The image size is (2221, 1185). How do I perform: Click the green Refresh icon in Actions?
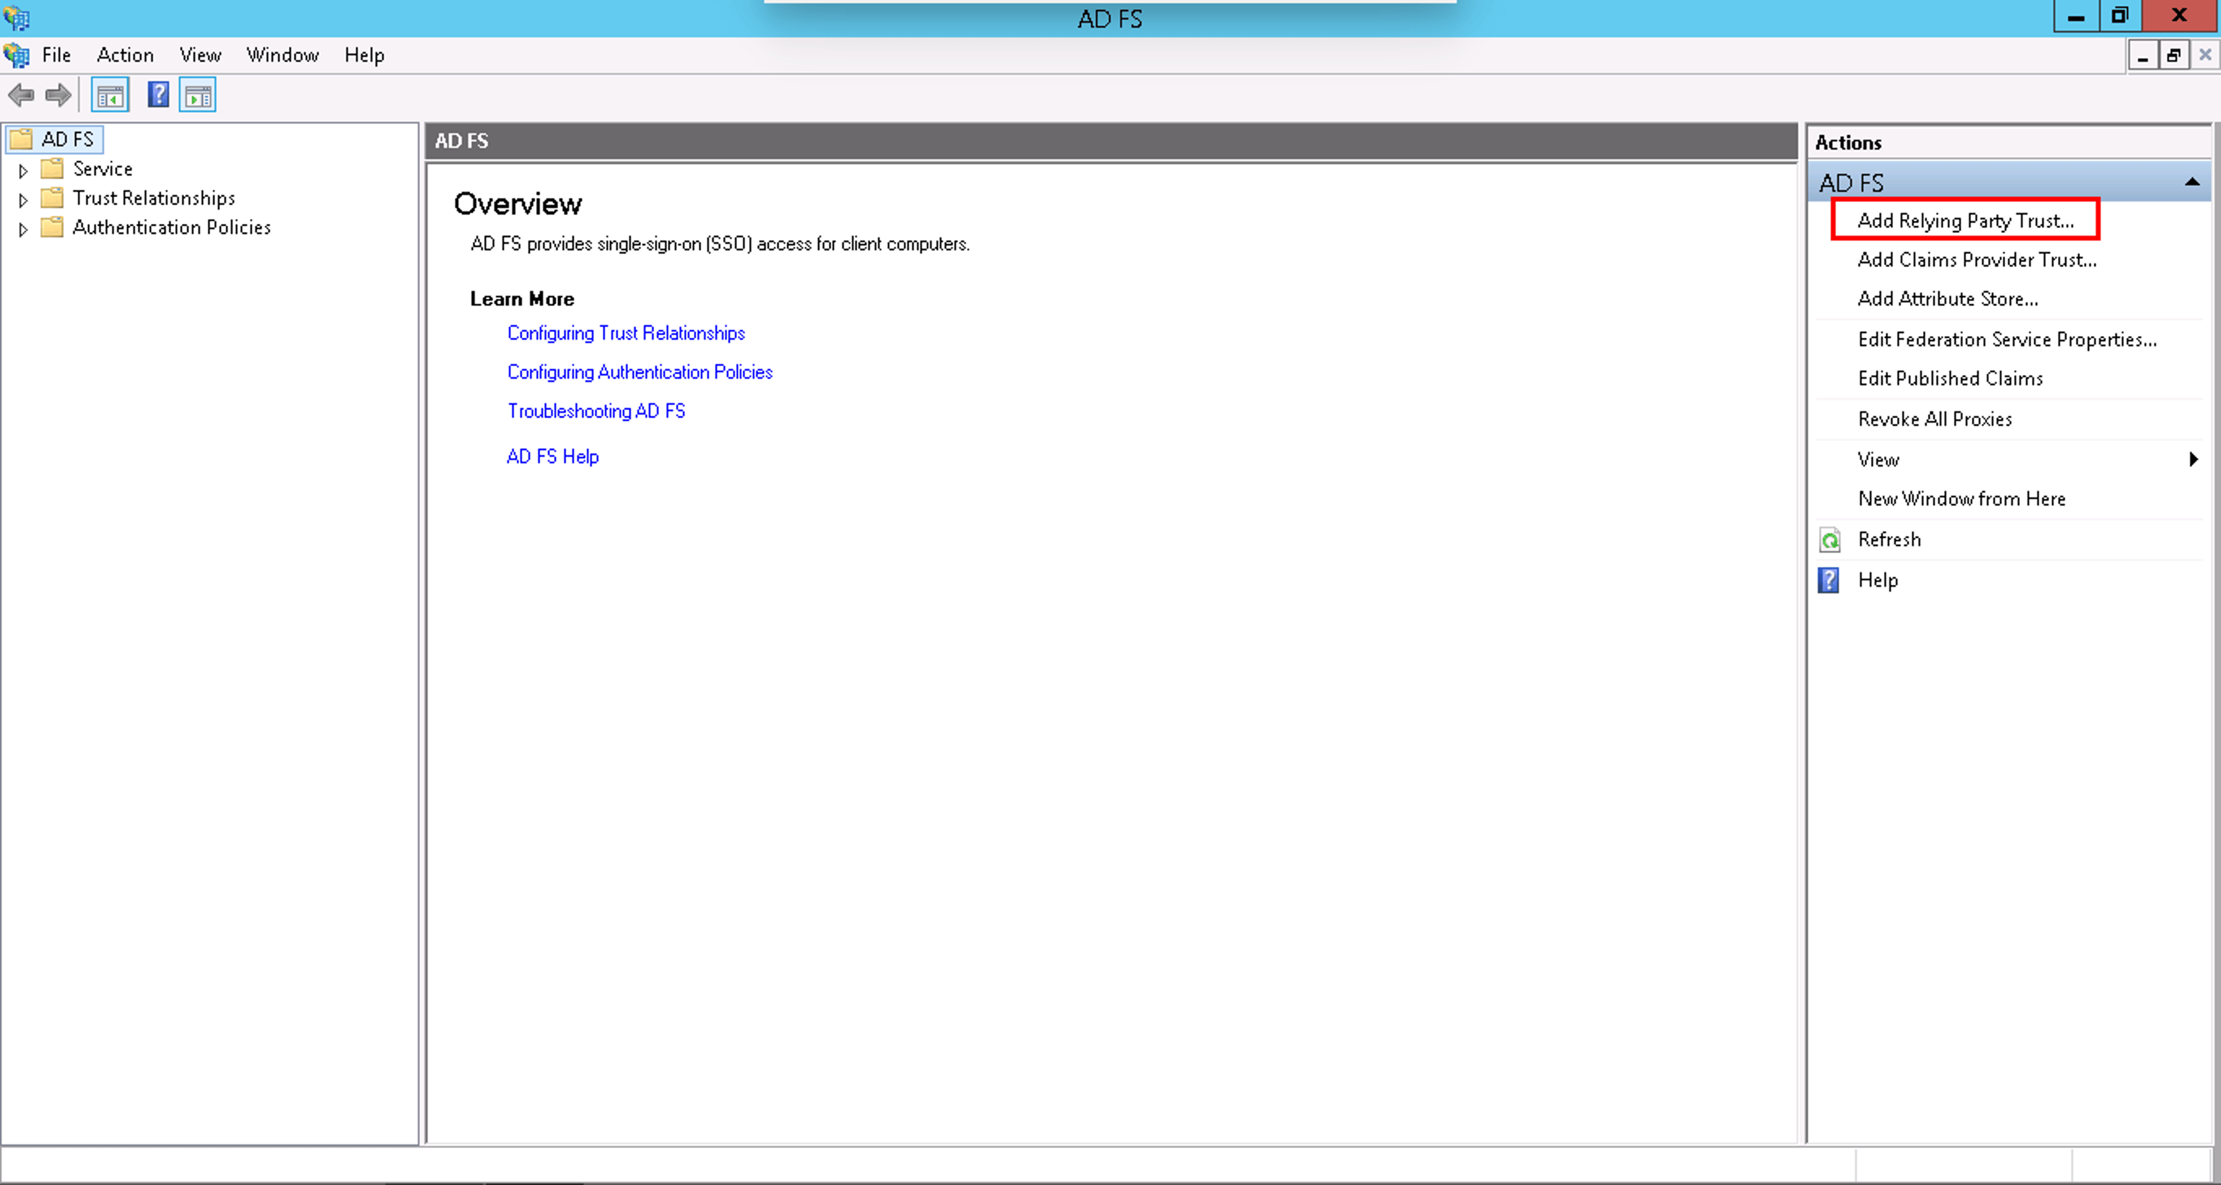click(1829, 540)
